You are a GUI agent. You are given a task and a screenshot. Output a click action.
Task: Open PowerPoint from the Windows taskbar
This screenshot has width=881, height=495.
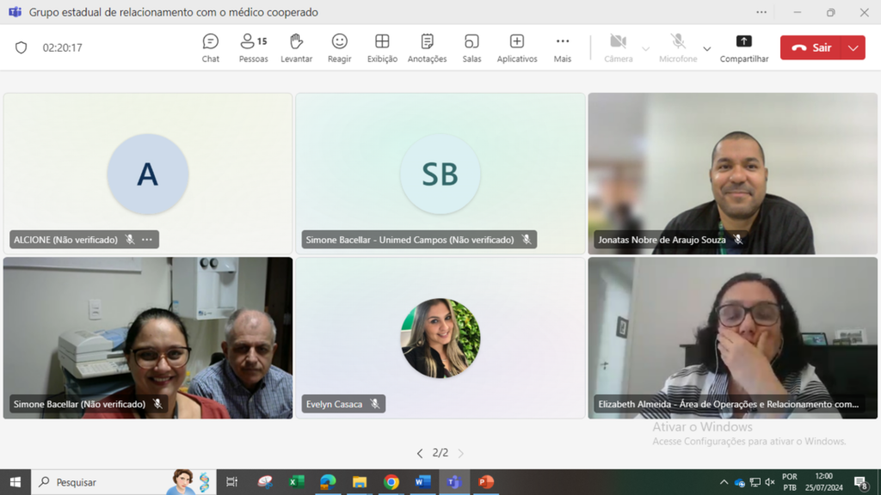tap(486, 482)
